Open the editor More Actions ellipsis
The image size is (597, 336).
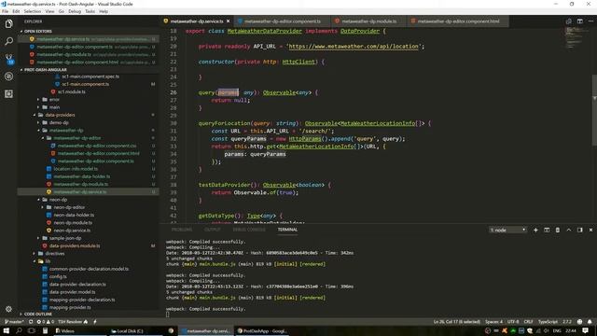tap(590, 21)
